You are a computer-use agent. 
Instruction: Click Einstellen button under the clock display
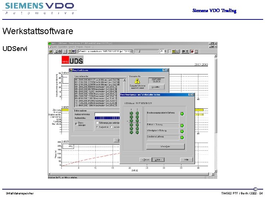[156, 87]
